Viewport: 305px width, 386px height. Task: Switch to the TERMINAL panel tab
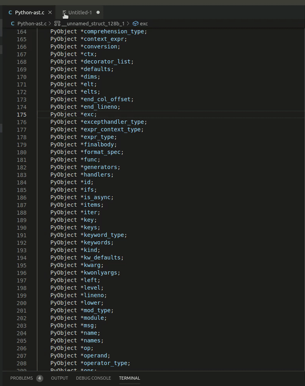tap(129, 378)
